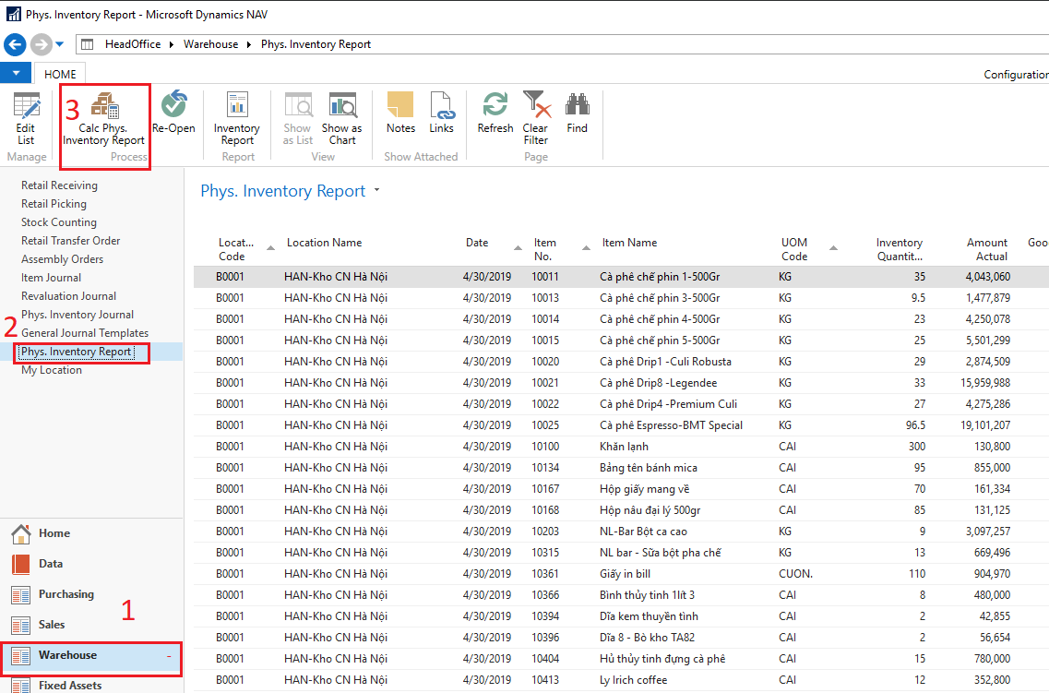1049x693 pixels.
Task: Open Retail Picking in the navigation list
Action: (x=54, y=204)
